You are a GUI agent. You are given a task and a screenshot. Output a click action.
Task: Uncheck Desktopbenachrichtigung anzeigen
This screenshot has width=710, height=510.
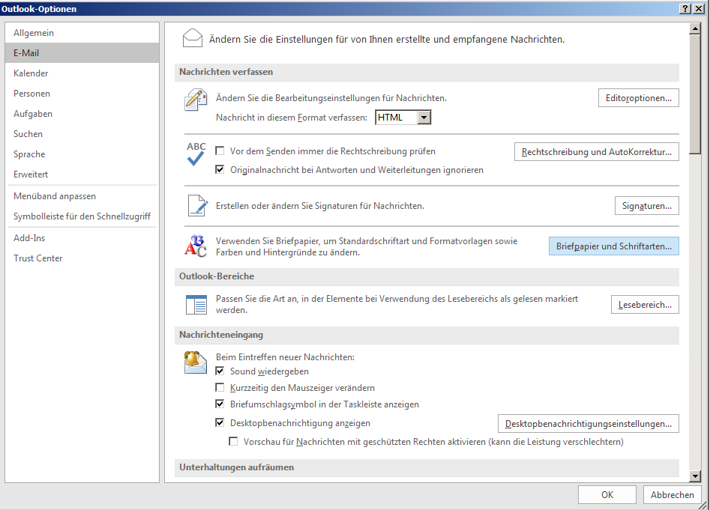(220, 422)
